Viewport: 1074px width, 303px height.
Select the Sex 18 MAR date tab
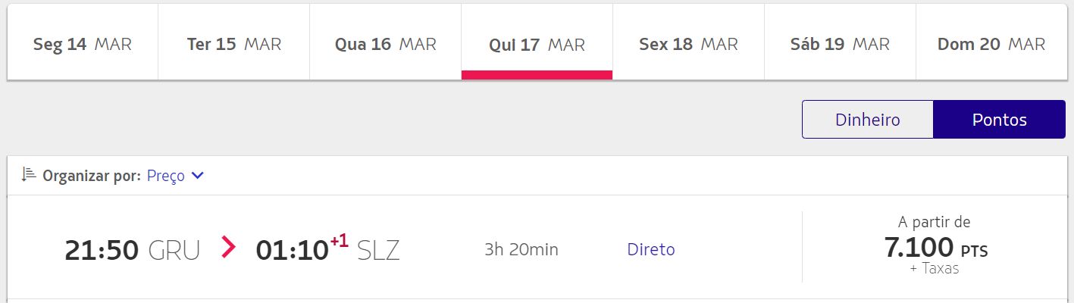pyautogui.click(x=688, y=42)
